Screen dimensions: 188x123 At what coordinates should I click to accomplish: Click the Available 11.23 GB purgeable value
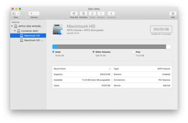tap(96, 80)
